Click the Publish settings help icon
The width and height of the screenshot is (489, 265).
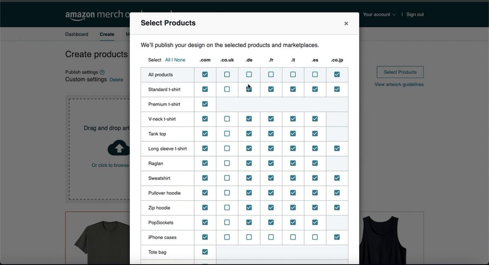pyautogui.click(x=102, y=72)
